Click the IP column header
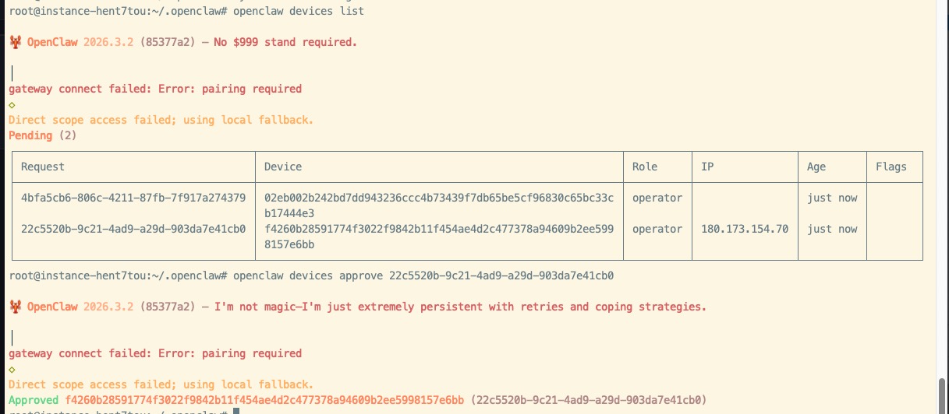This screenshot has width=949, height=414. pos(707,167)
